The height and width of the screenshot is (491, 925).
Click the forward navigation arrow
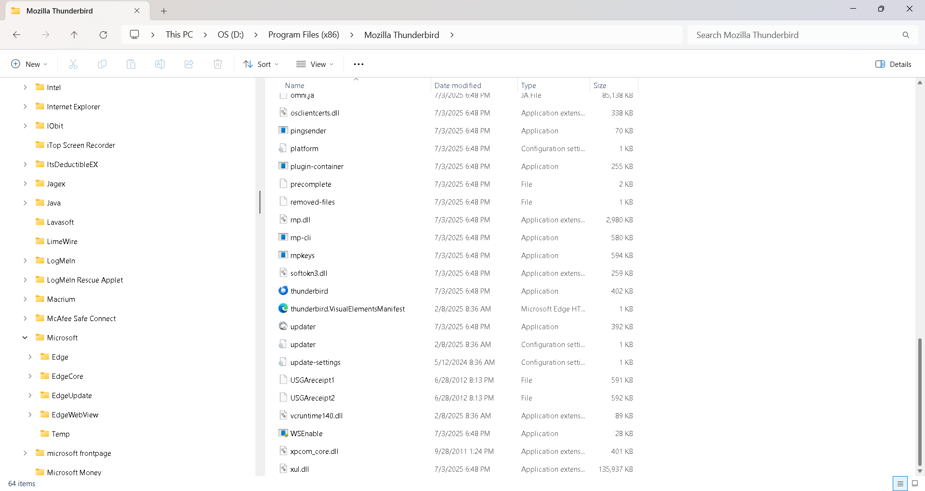tap(45, 35)
